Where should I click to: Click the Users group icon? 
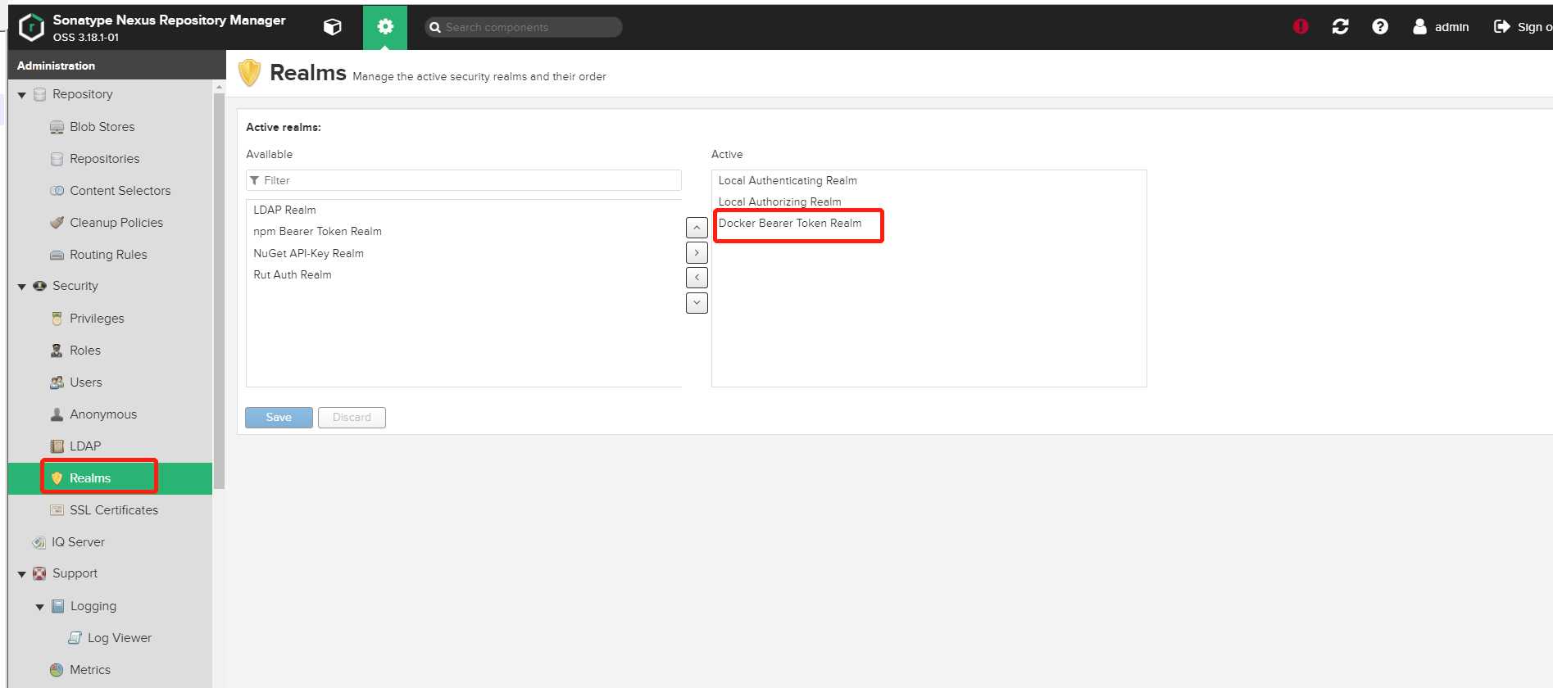[x=57, y=382]
